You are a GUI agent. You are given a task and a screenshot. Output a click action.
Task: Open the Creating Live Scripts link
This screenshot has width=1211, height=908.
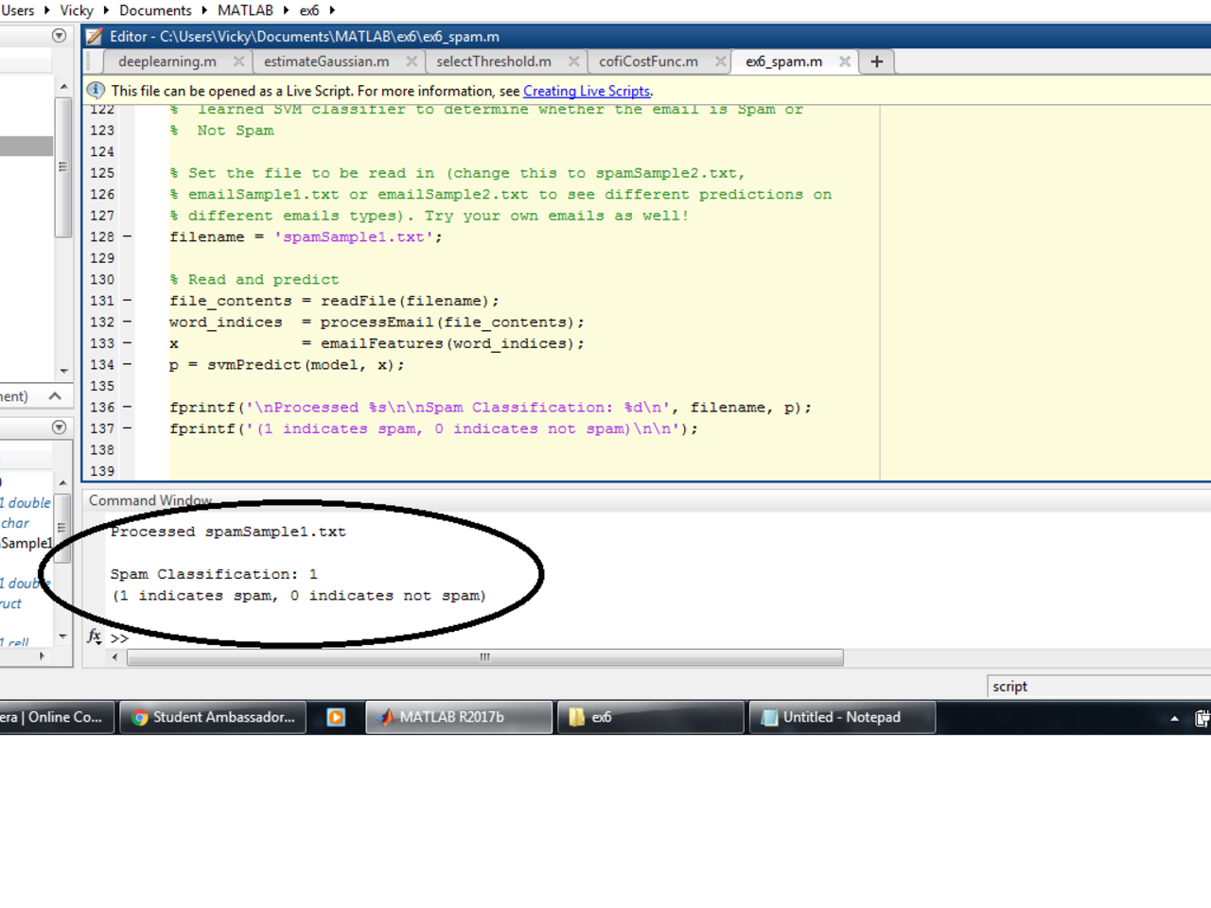(587, 91)
